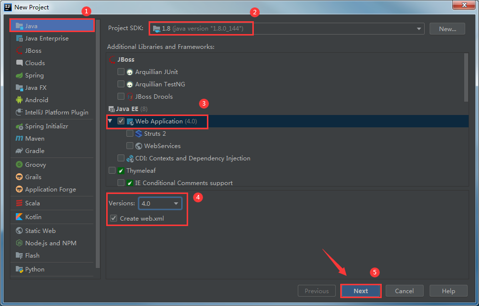Click the Gradle elephant icon
Screen dimensions: 479x306
(x=19, y=151)
